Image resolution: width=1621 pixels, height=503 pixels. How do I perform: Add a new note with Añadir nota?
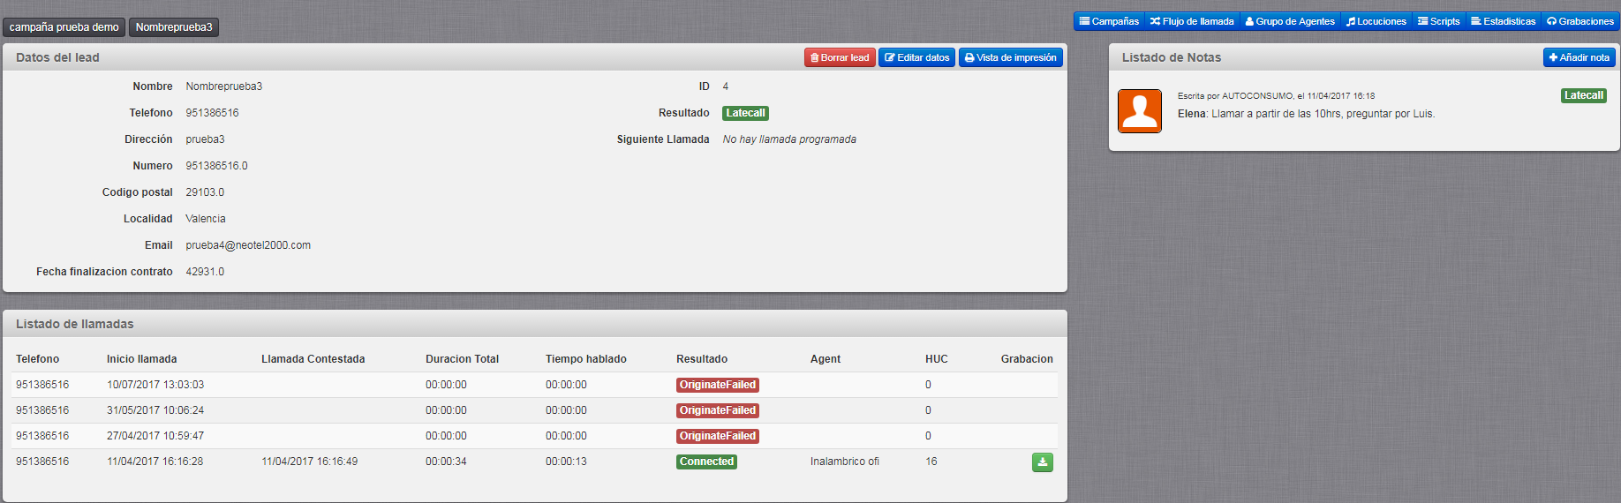(x=1579, y=57)
